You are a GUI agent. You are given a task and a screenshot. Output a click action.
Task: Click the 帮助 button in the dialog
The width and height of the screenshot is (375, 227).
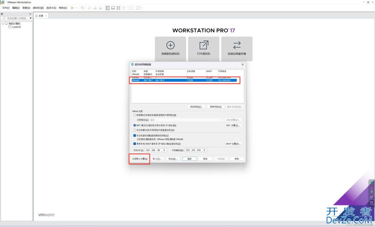(x=237, y=159)
